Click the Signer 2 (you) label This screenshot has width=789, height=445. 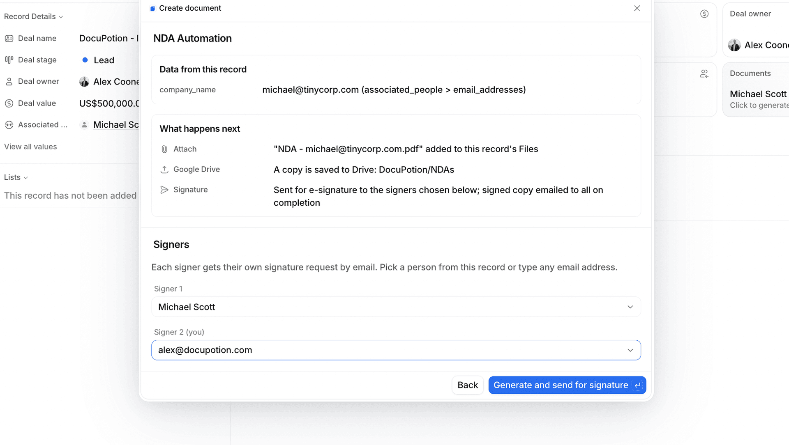point(179,332)
